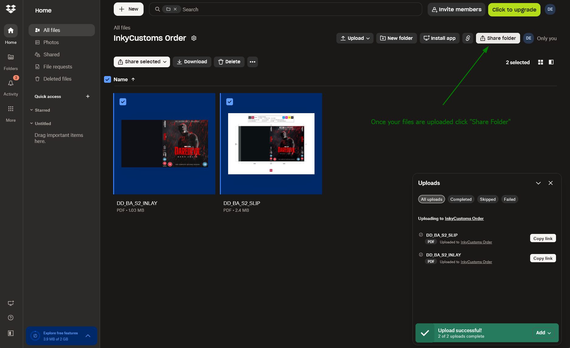Click the DD_BA_S2_SLIP file name

pyautogui.click(x=242, y=203)
